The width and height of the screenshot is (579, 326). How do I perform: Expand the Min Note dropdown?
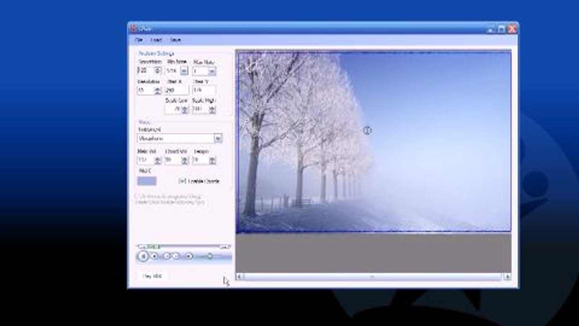[184, 71]
